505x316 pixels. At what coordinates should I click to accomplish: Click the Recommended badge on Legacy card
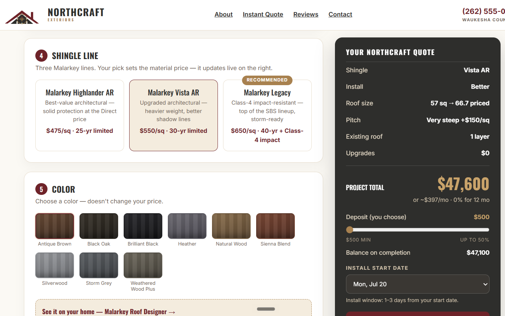pos(267,80)
